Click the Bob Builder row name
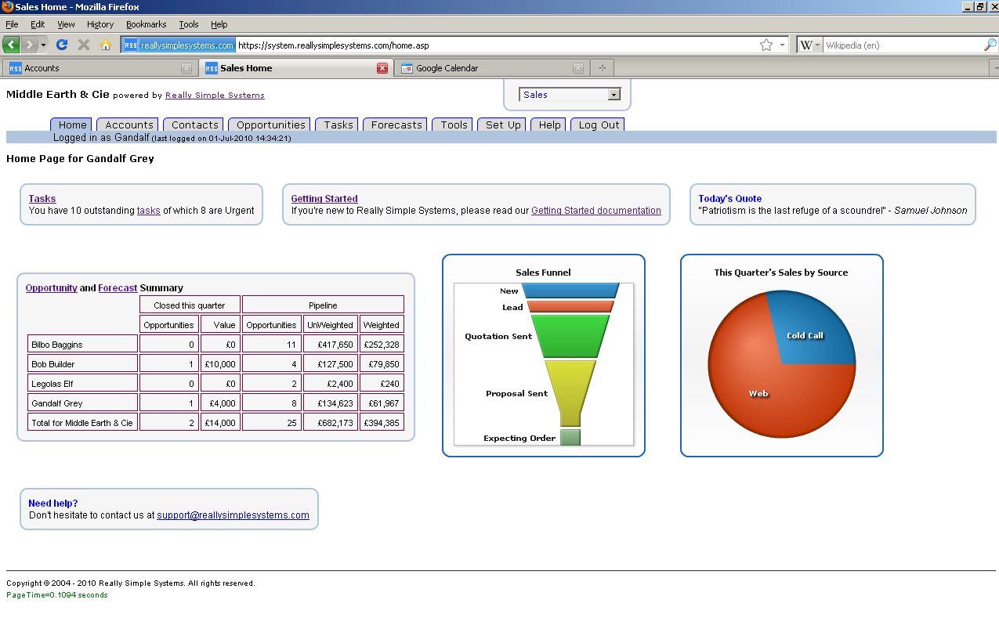Viewport: 999px width, 632px height. (x=53, y=364)
